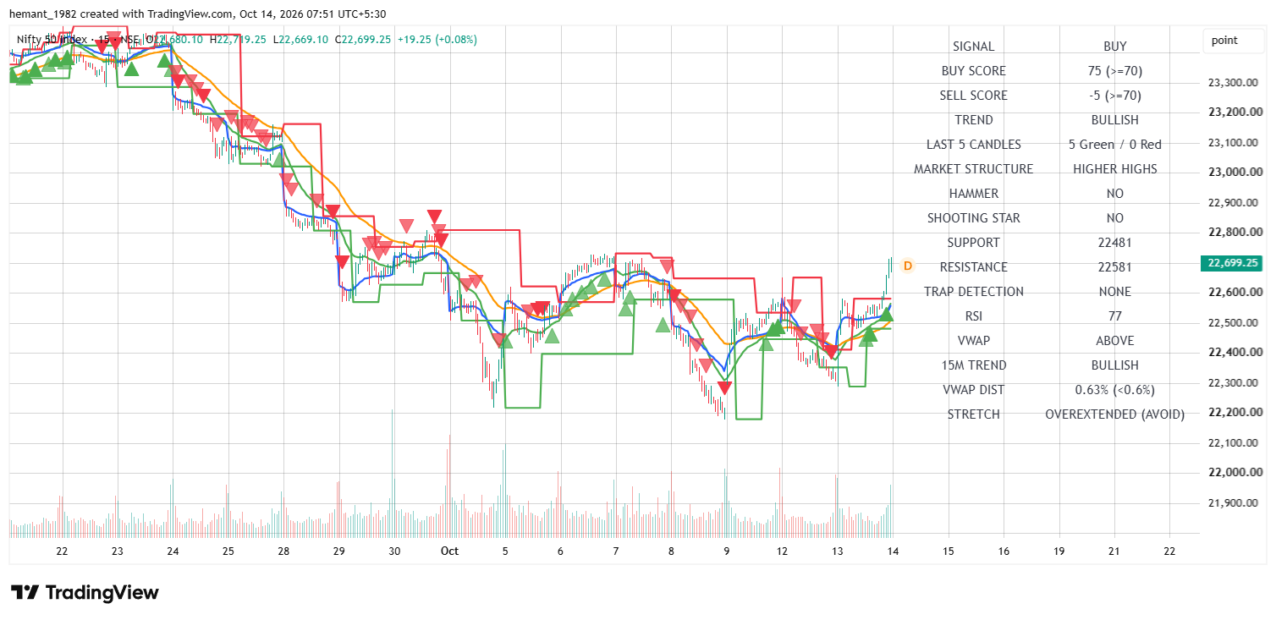Click the TRAP DETECTION label

click(x=973, y=292)
